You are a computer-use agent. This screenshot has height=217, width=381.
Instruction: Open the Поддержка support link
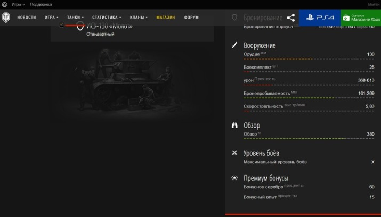40,4
